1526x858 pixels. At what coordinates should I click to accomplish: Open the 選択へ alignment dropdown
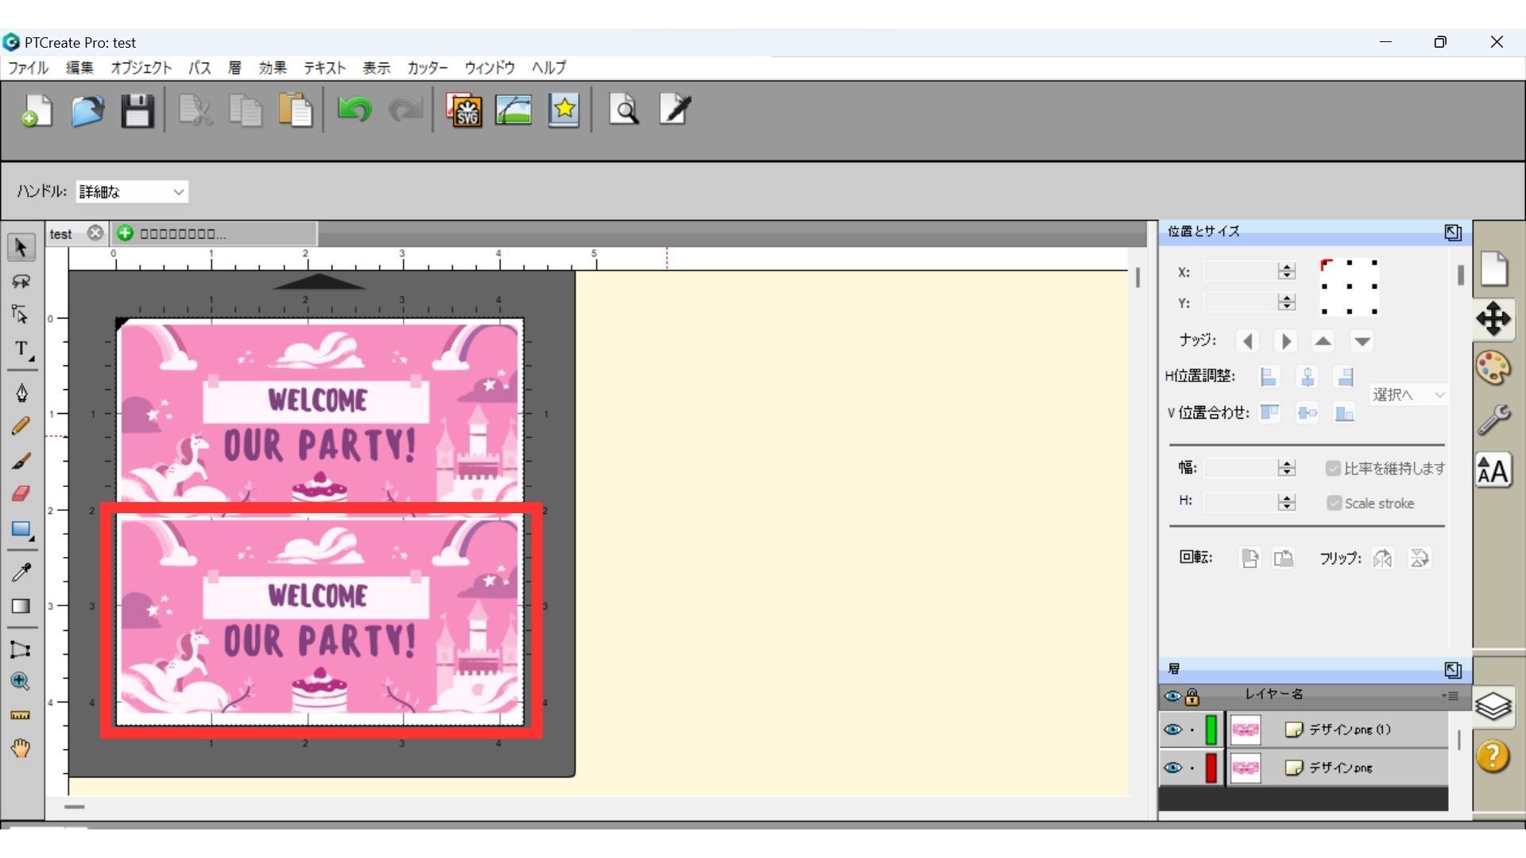1408,395
